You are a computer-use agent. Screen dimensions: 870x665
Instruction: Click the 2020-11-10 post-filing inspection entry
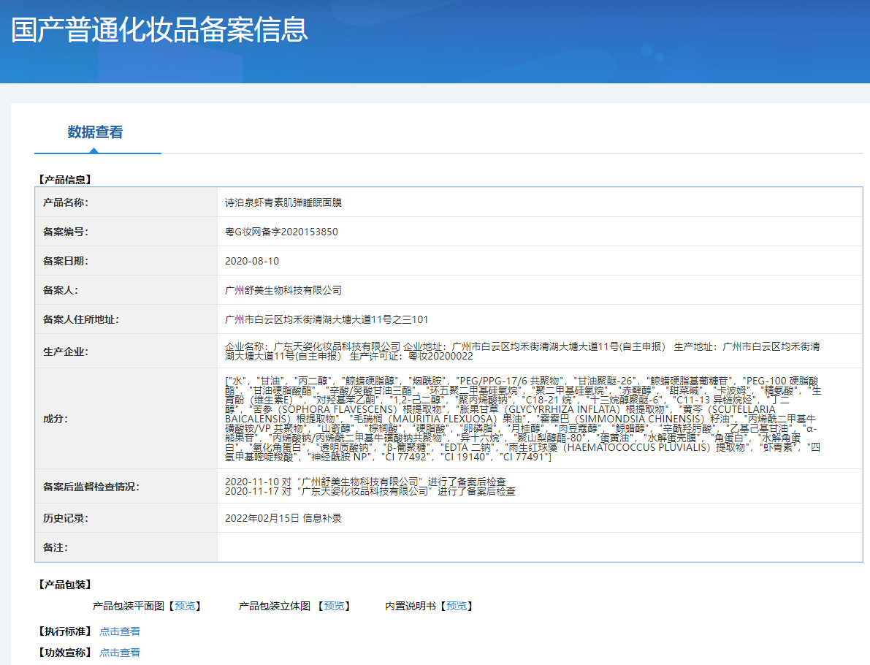365,482
